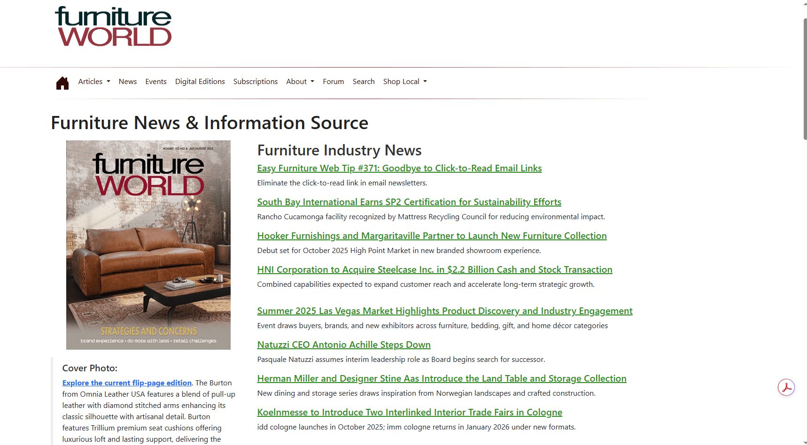Visit the Forum

point(333,81)
